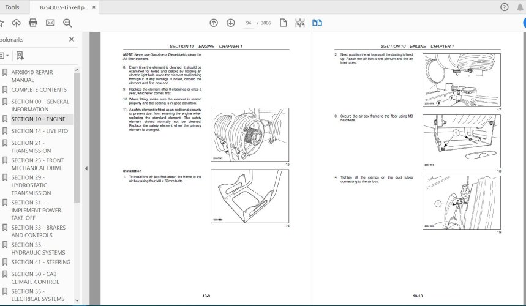The height and width of the screenshot is (306, 526).
Task: Toggle two-page view icon
Action: tap(317, 23)
